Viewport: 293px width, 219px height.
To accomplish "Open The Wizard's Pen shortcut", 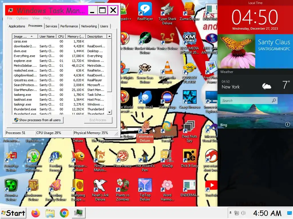I will point(145,161).
